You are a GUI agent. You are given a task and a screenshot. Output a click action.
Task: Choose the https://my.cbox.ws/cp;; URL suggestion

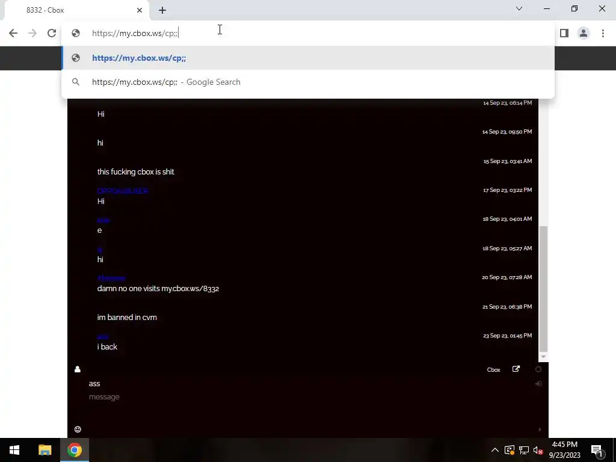point(308,58)
